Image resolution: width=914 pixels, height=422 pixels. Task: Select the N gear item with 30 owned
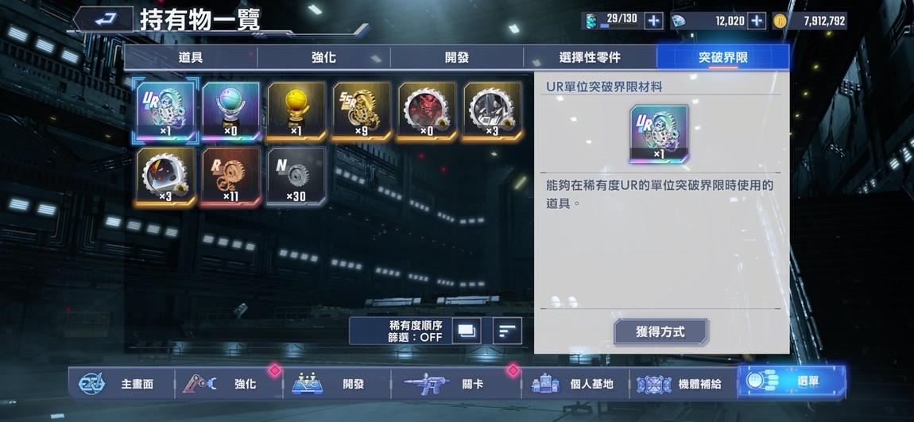[296, 176]
